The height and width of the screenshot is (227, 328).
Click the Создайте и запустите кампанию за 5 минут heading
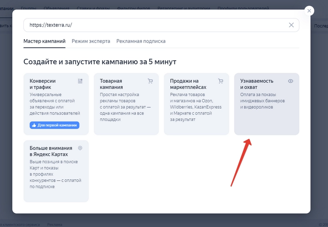pos(100,62)
